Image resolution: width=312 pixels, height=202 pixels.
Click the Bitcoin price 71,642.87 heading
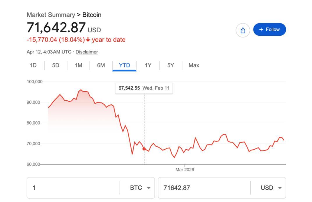[56, 28]
